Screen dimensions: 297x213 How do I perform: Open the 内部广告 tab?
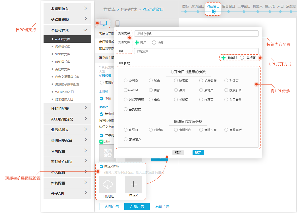[112, 207]
